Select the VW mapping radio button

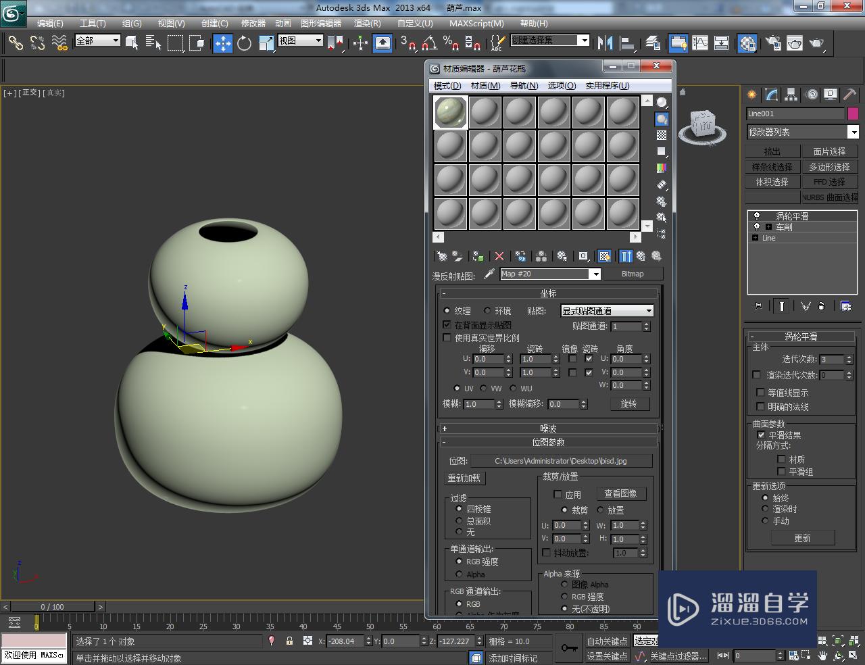pyautogui.click(x=484, y=388)
